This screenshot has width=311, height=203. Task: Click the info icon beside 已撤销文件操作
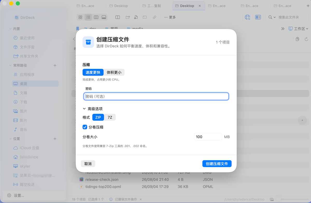111,199
